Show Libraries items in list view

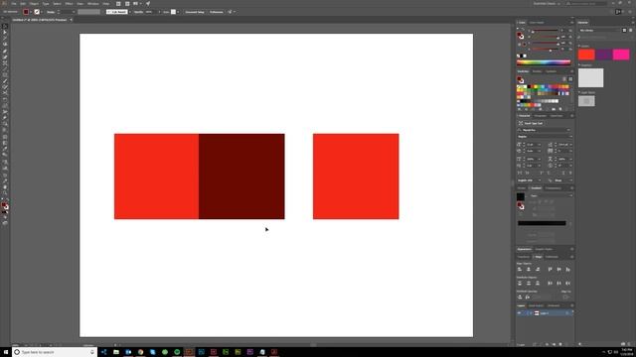(x=630, y=31)
